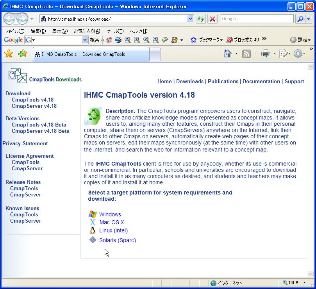
Task: Open the zoom level dropdown in status bar
Action: coord(304,282)
